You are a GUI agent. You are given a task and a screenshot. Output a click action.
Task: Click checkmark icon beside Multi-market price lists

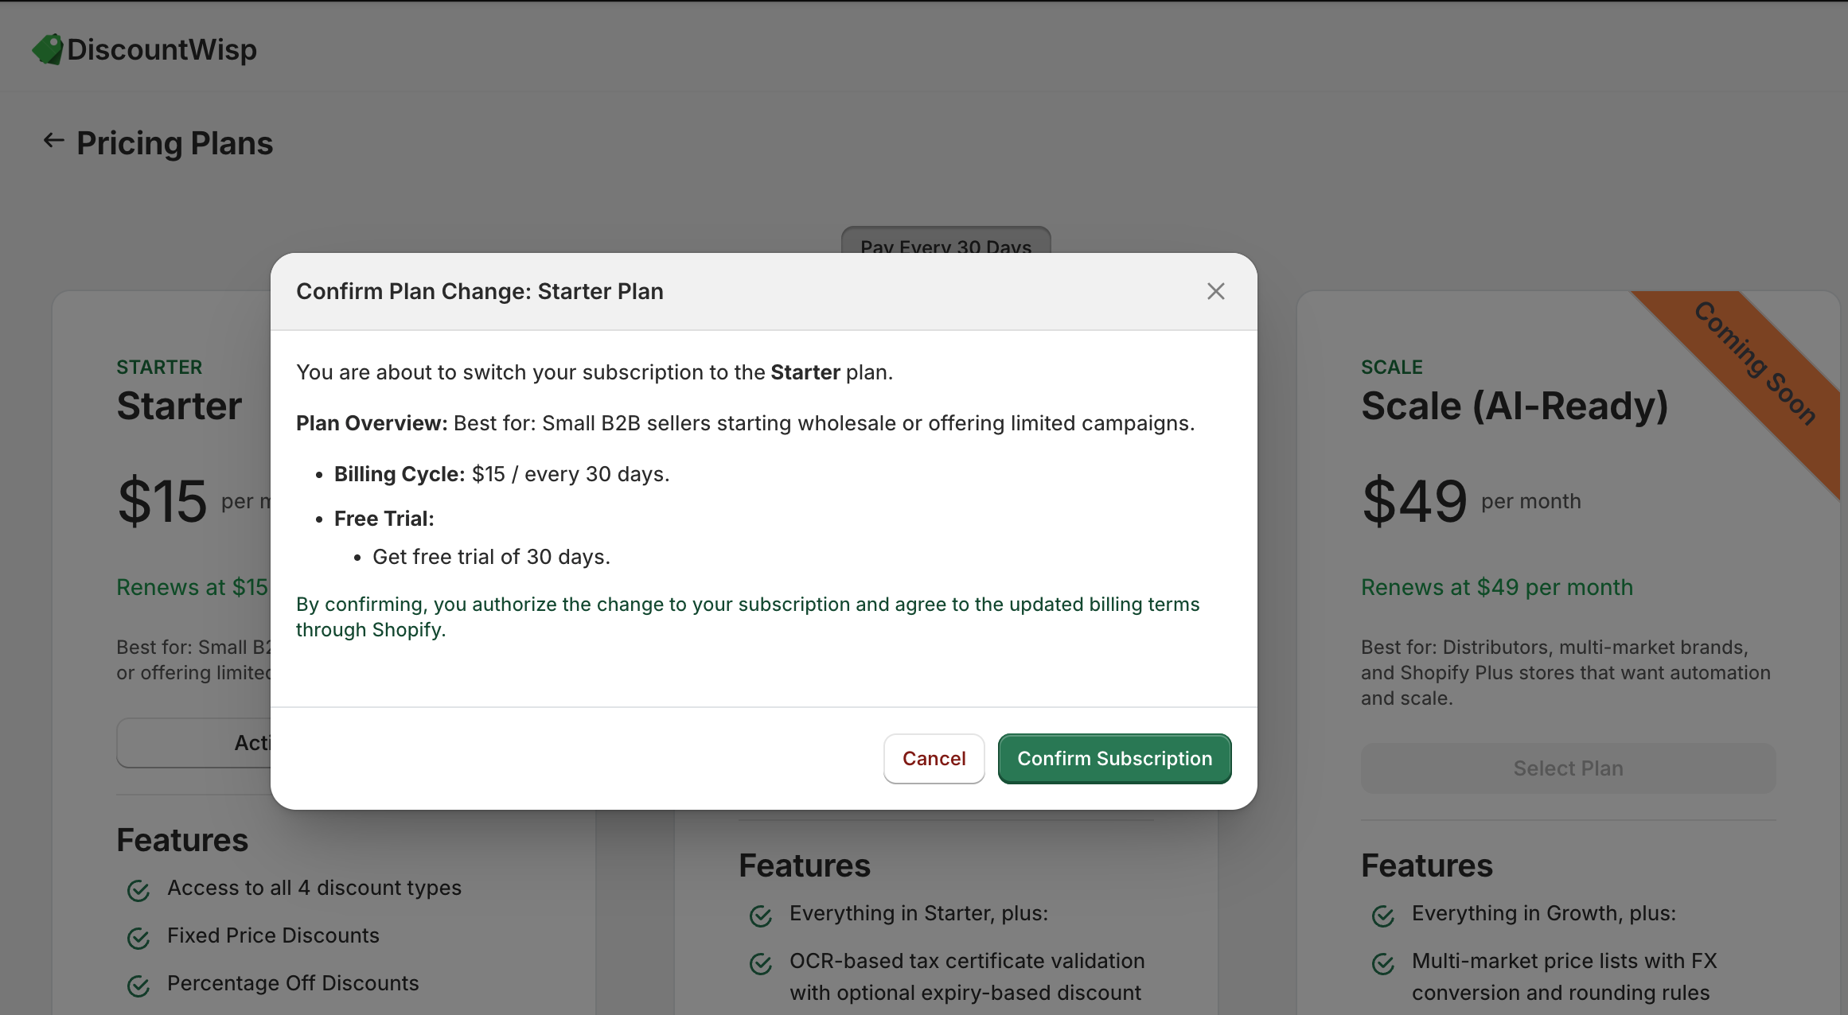[1383, 963]
